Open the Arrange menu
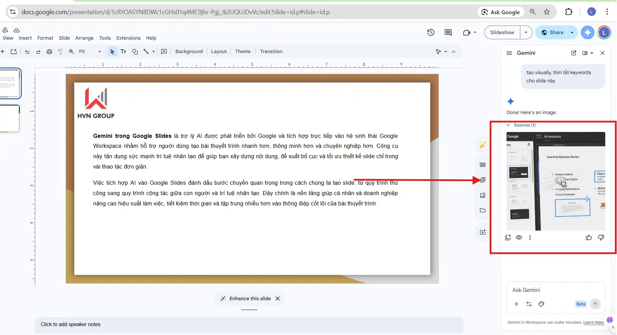 84,38
